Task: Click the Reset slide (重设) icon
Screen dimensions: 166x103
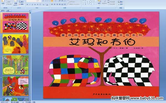Action: 21,2
